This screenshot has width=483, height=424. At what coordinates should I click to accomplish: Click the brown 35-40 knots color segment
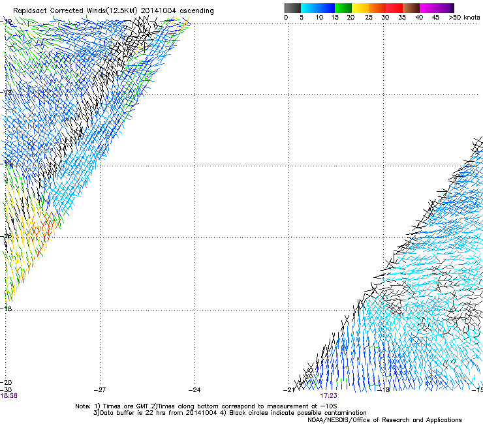point(411,8)
